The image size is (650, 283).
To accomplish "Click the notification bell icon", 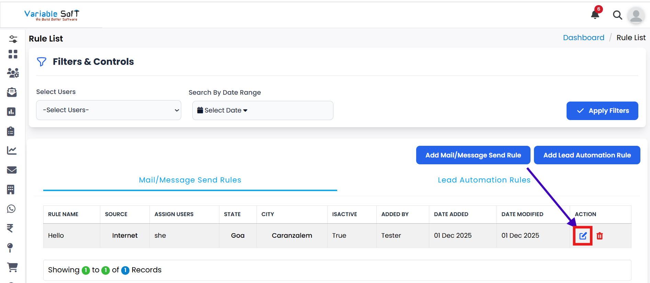I will pyautogui.click(x=595, y=15).
